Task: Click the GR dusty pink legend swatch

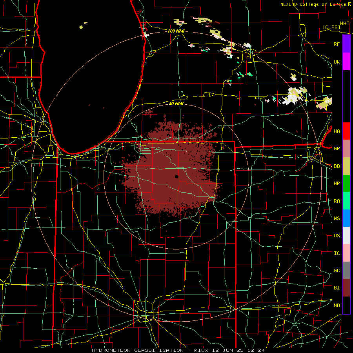Action: tap(346, 149)
